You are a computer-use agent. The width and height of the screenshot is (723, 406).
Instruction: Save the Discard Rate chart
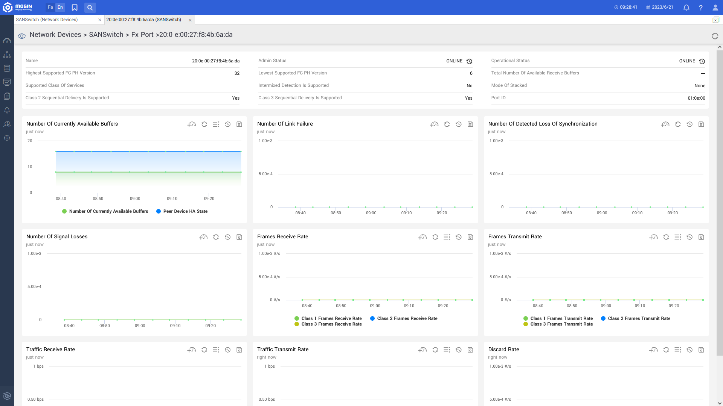701,350
